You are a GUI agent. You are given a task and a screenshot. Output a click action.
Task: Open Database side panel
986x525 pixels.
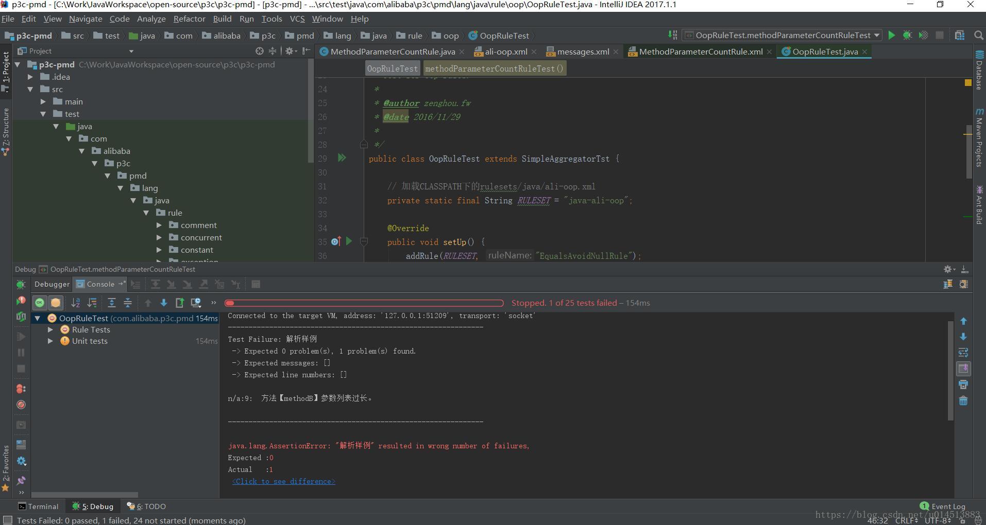tap(979, 71)
